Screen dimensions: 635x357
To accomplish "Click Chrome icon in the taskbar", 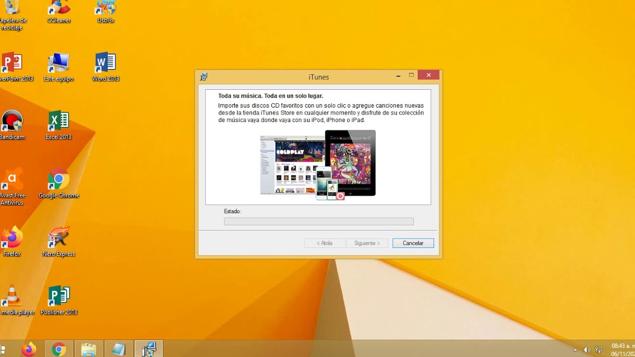I will click(59, 349).
